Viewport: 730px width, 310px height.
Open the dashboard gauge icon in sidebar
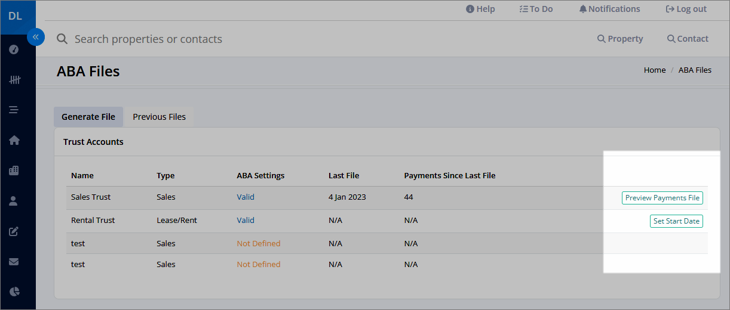[14, 49]
